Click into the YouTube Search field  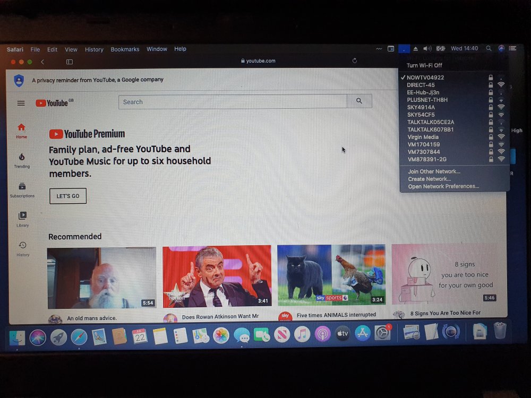tap(233, 101)
